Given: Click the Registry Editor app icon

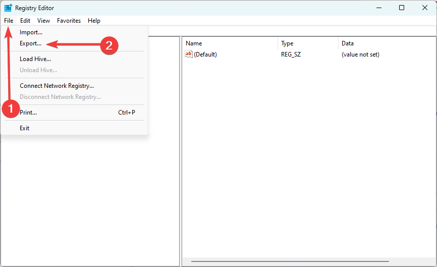Looking at the screenshot, I should coord(8,8).
